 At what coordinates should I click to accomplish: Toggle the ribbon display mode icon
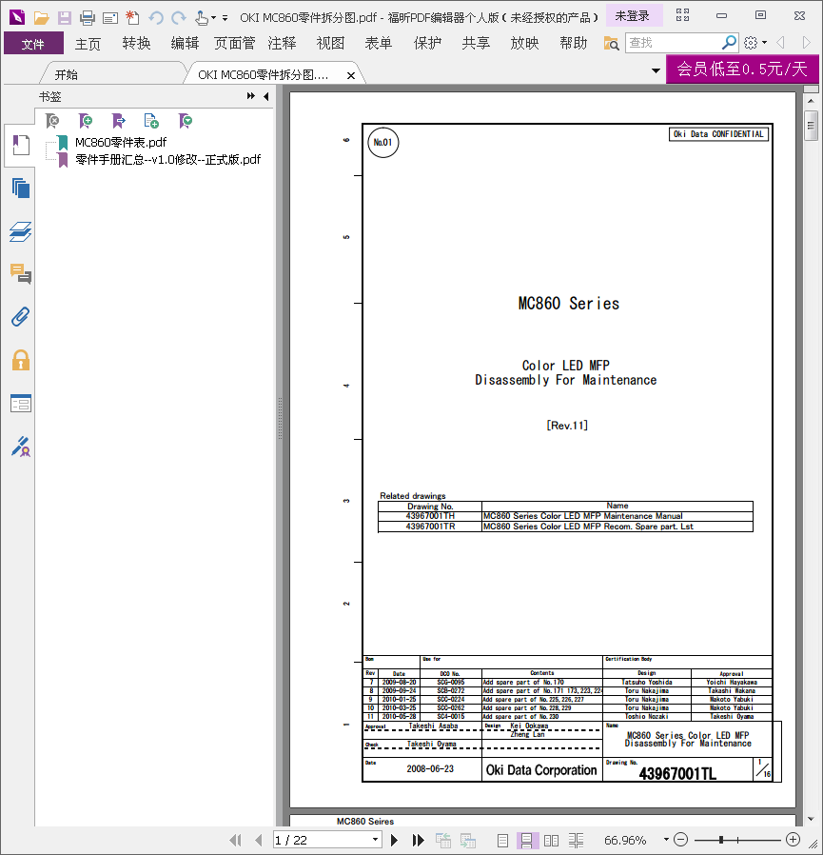(x=682, y=15)
